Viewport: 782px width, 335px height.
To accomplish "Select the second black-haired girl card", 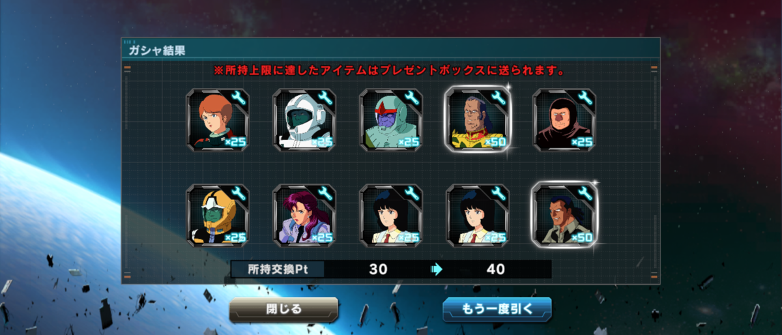I will [x=478, y=215].
